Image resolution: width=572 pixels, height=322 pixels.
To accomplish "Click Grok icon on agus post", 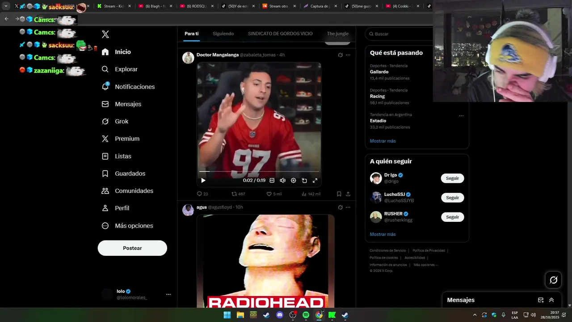I will (x=340, y=208).
